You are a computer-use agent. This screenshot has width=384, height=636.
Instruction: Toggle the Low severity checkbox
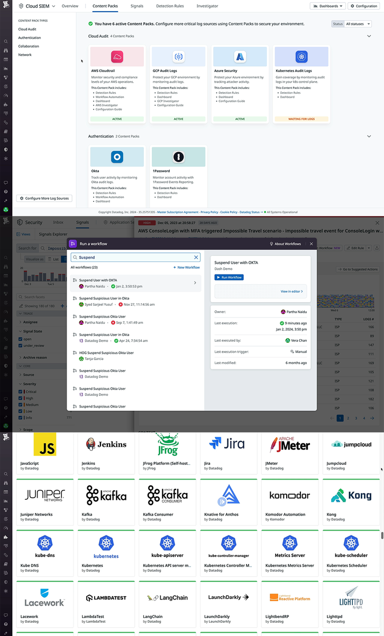21,411
